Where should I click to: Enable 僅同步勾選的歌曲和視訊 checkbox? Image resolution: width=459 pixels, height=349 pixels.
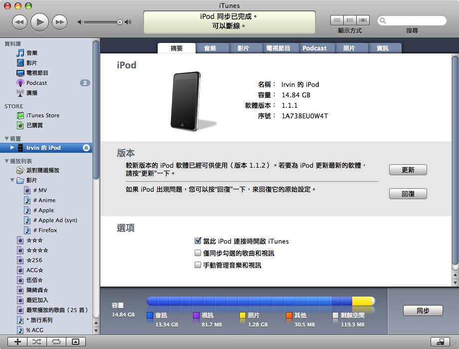(198, 253)
